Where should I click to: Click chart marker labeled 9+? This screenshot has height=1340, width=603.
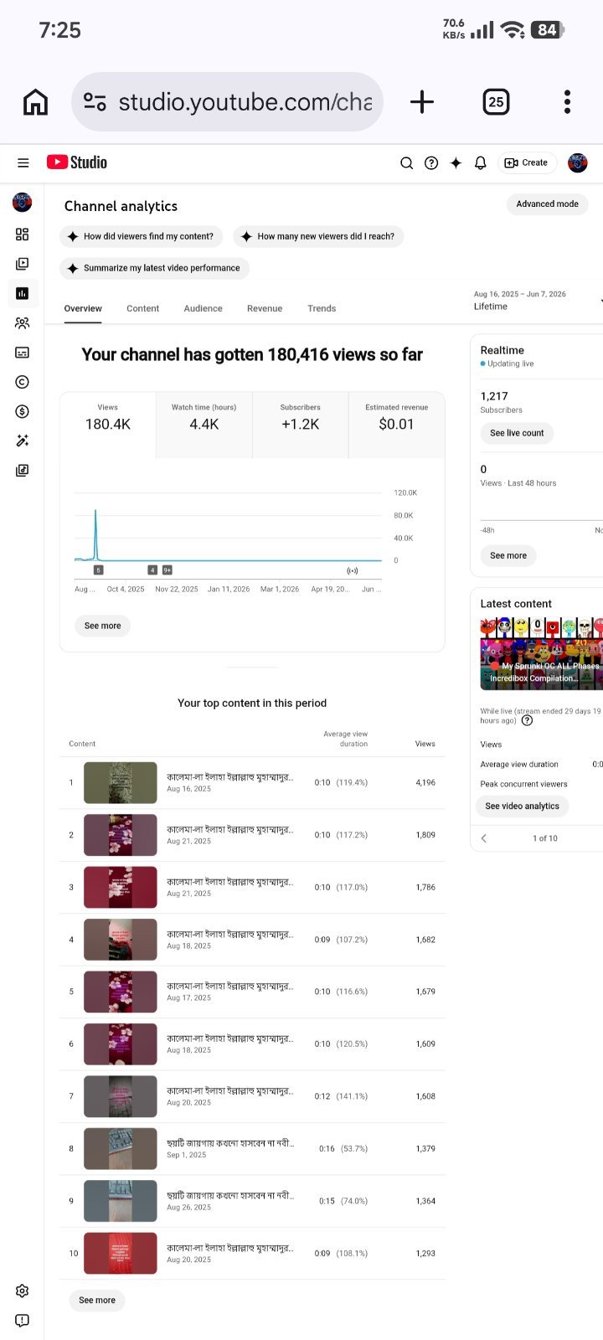pos(167,570)
